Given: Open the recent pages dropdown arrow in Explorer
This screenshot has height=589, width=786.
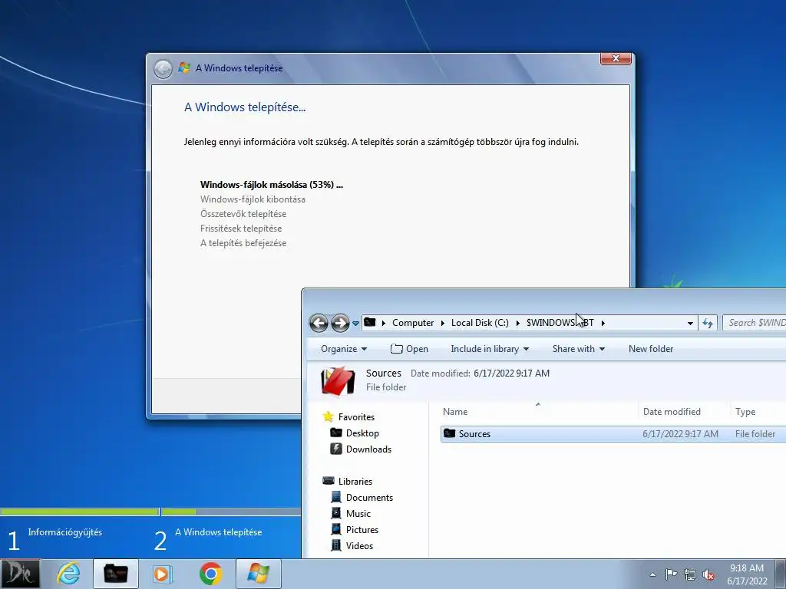Looking at the screenshot, I should pyautogui.click(x=355, y=324).
